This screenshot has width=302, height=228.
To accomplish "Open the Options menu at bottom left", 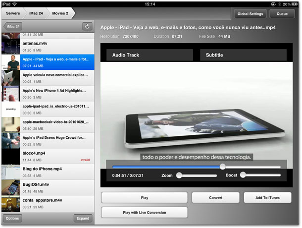I will pyautogui.click(x=12, y=219).
